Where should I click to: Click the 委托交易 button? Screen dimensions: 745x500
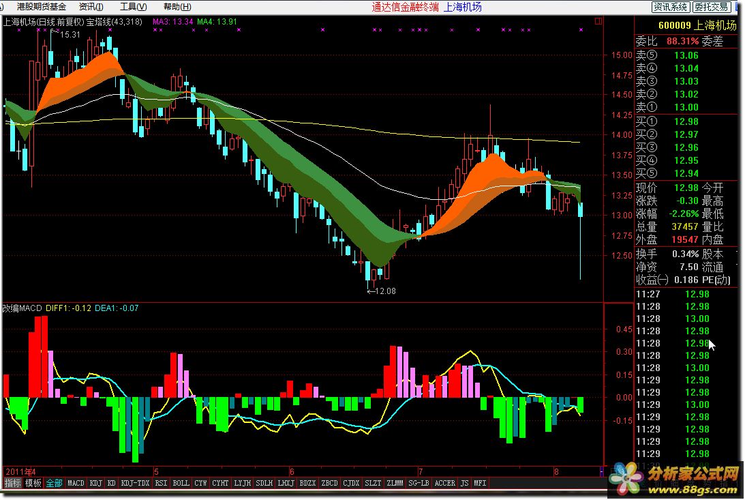(x=712, y=7)
